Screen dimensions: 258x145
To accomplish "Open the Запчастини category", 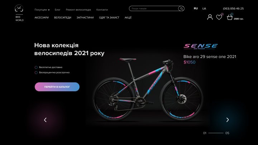I will (85, 18).
